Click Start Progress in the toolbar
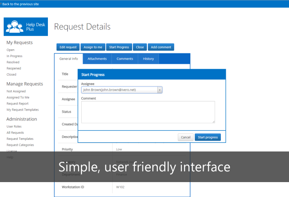The height and width of the screenshot is (197, 289). 119,47
